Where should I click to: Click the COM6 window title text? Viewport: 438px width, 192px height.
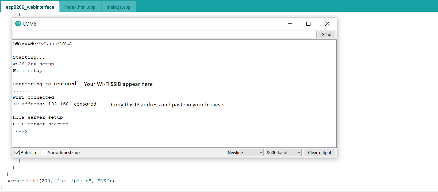click(29, 24)
